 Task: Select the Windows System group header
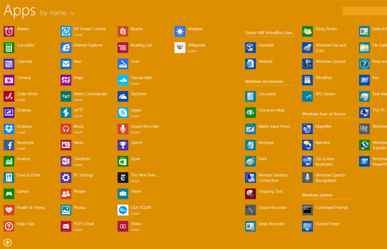tap(318, 195)
